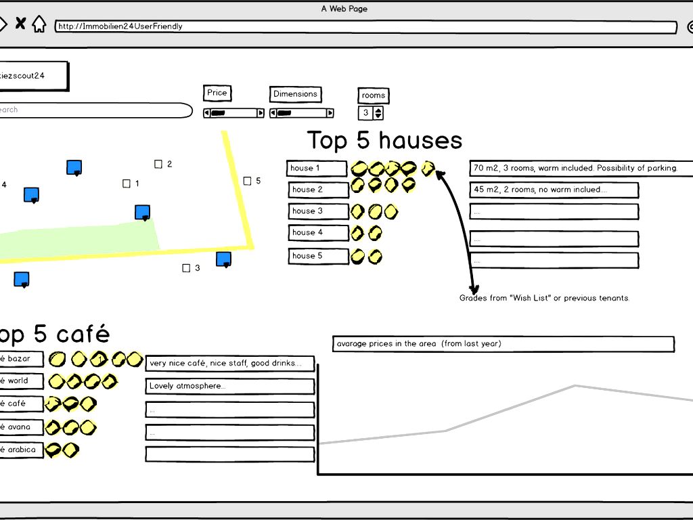
Task: Click the Dimensions filter label
Action: coord(295,94)
